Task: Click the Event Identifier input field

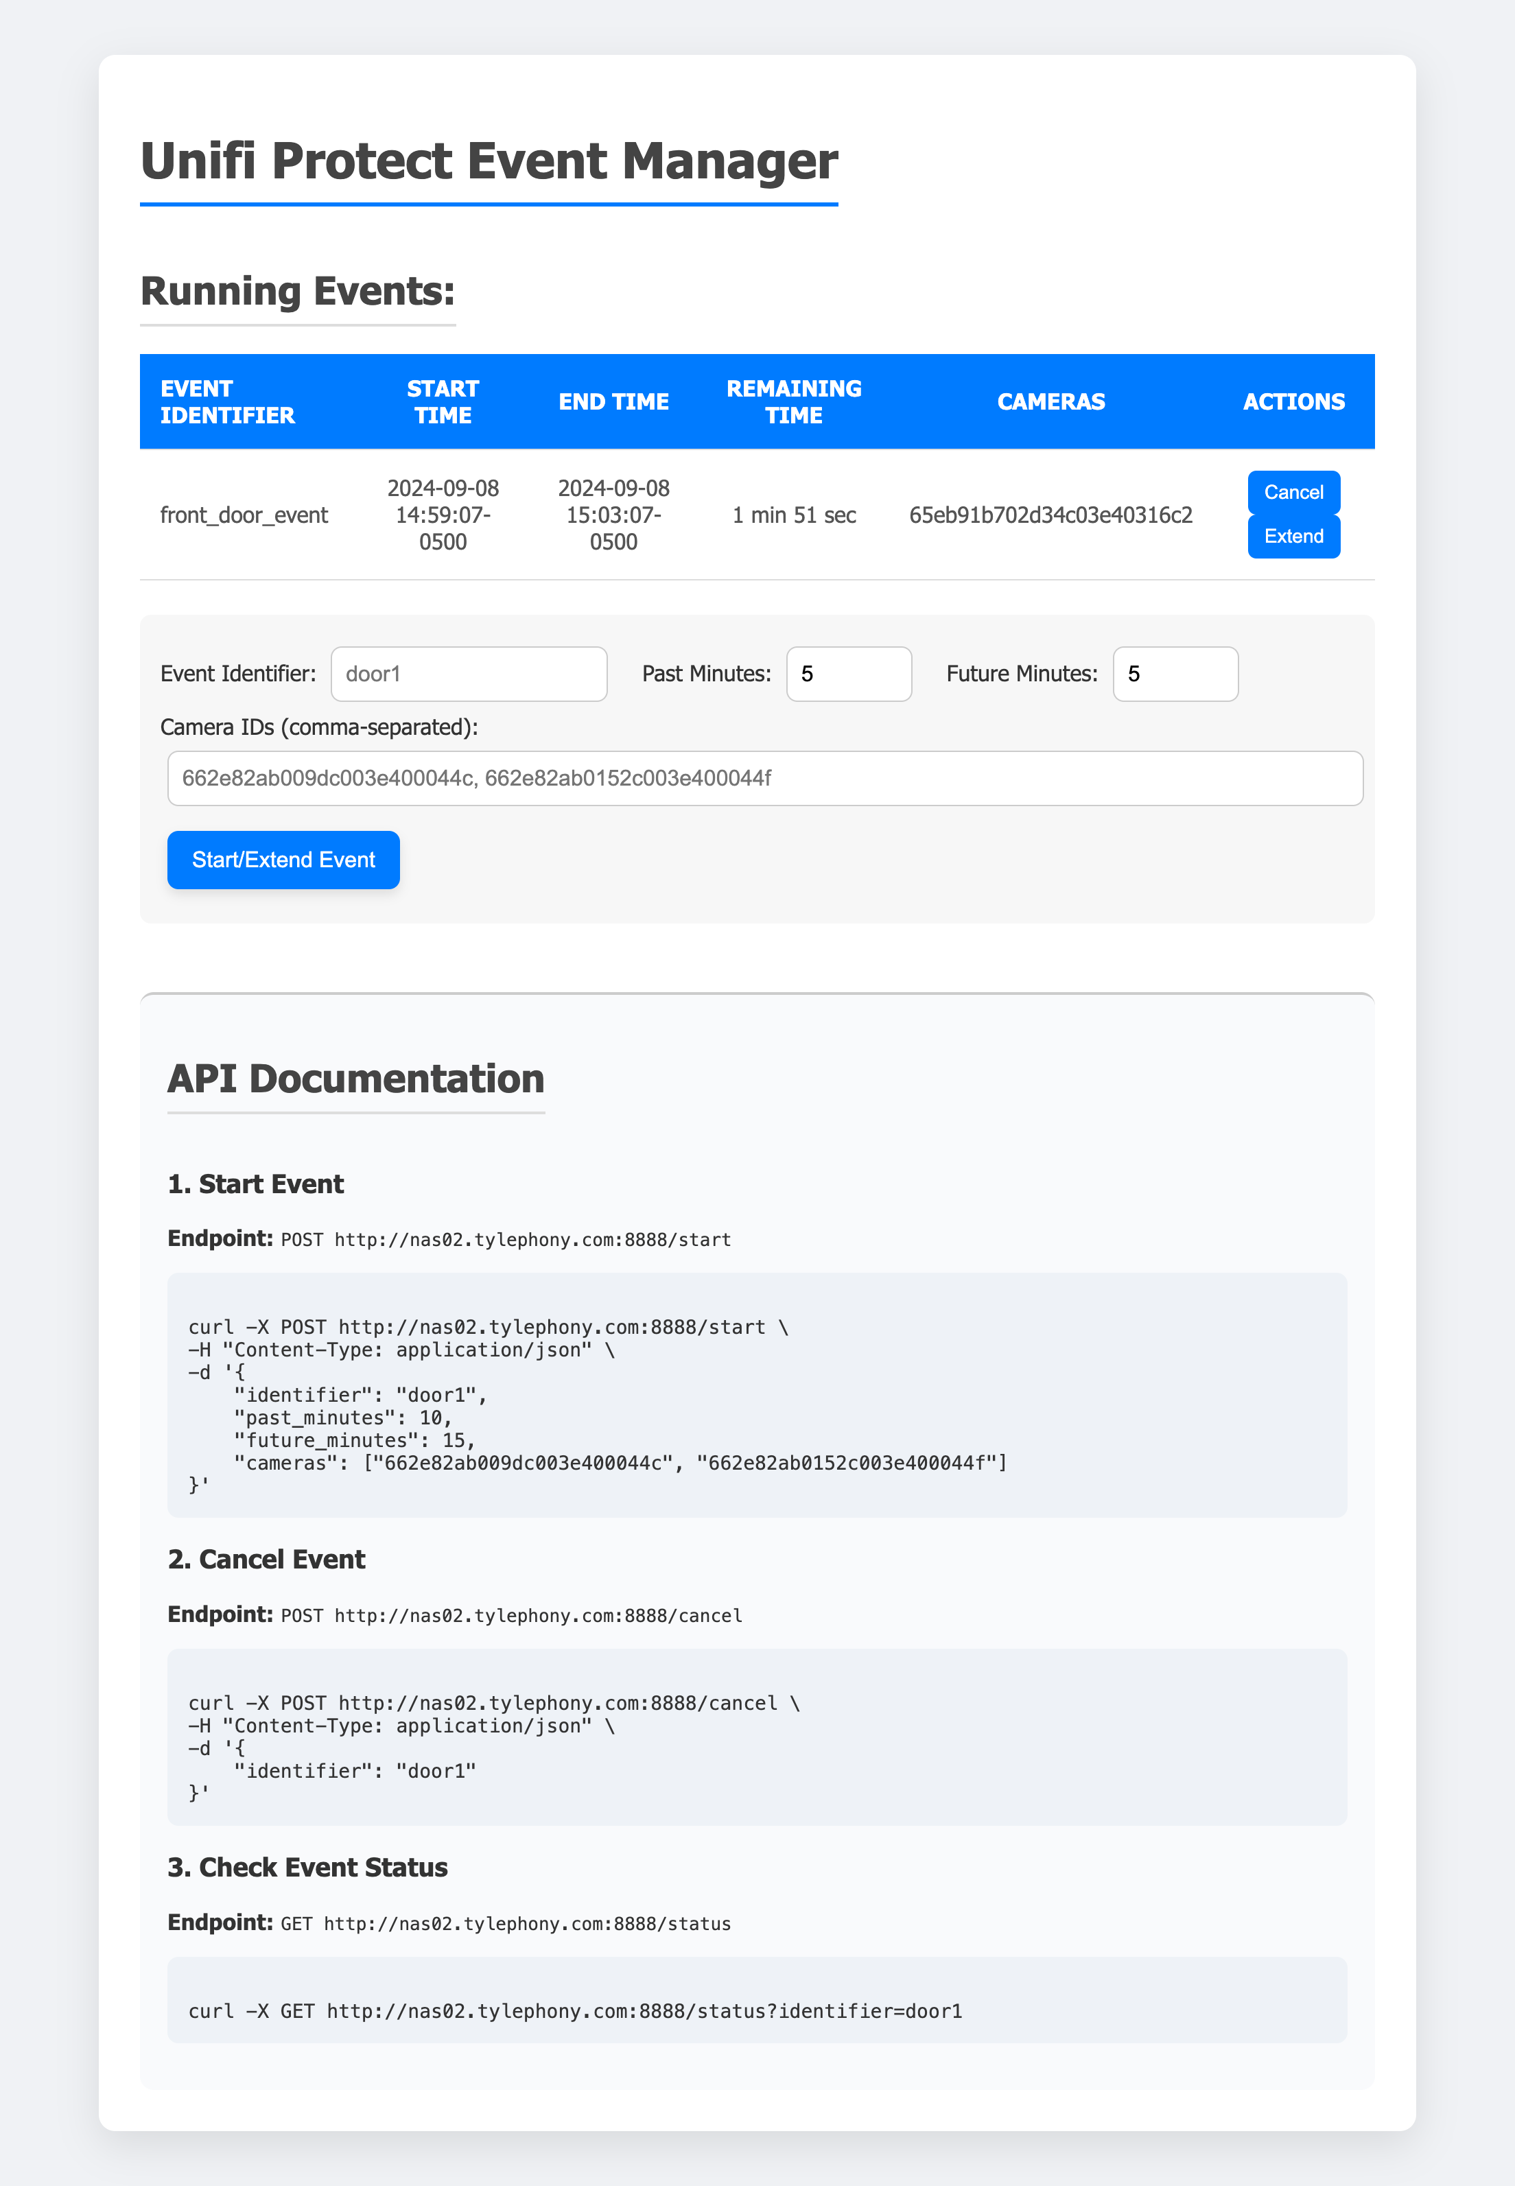Action: pyautogui.click(x=468, y=673)
